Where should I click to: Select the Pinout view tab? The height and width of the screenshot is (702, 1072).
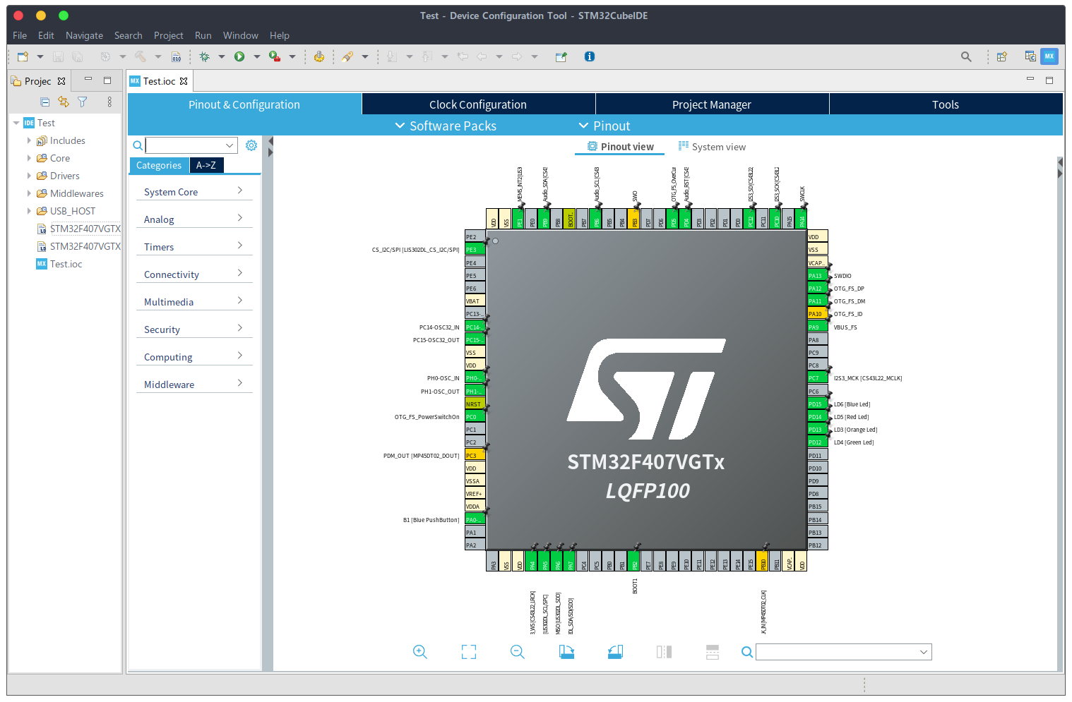pos(621,147)
